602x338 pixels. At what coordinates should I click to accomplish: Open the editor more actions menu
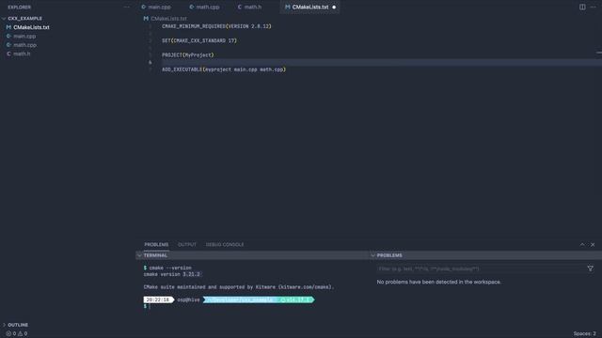tap(594, 7)
